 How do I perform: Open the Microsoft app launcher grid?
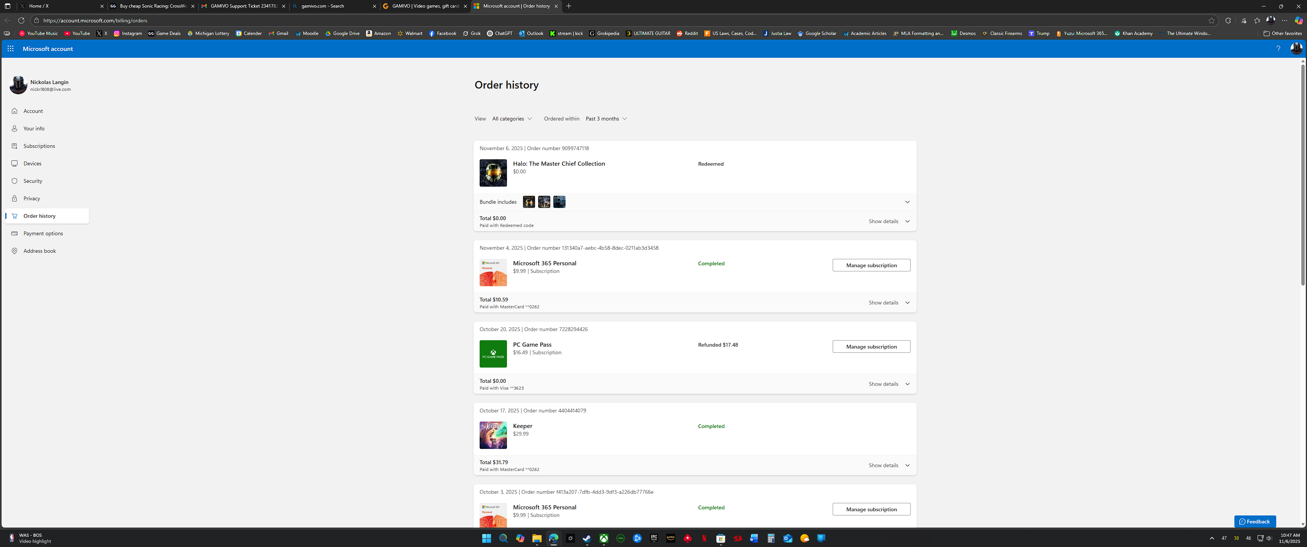[10, 48]
